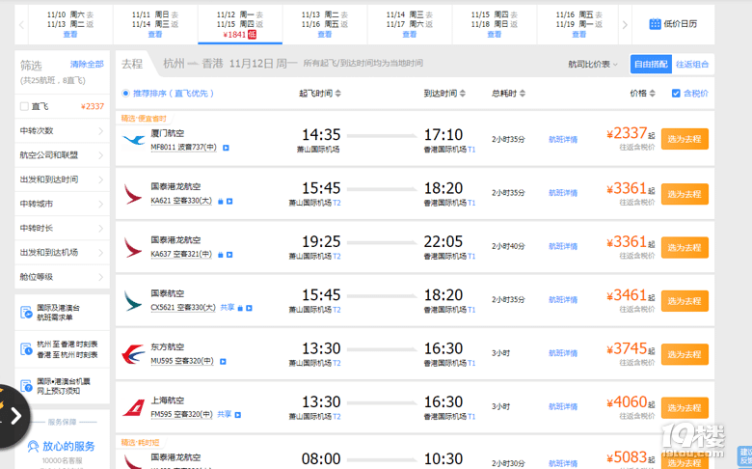Image resolution: width=752 pixels, height=469 pixels.
Task: Click Cathay Dragon logo for KA637
Action: pyautogui.click(x=133, y=248)
